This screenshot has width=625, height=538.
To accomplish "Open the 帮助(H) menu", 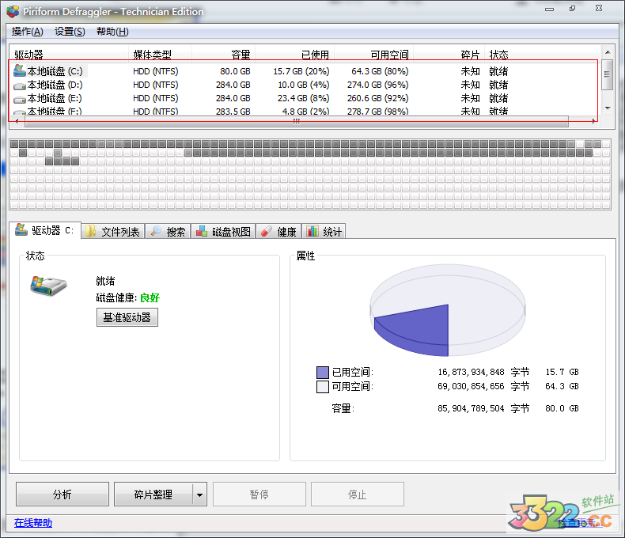I will pos(112,32).
